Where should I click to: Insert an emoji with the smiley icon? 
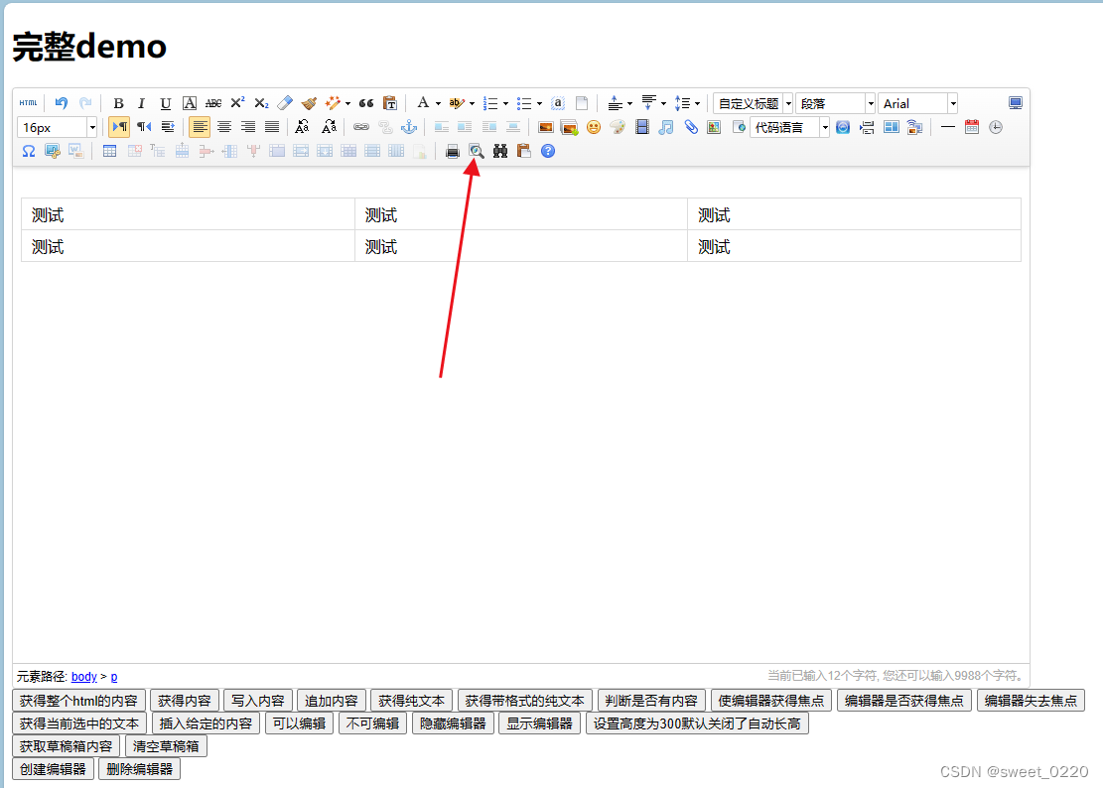pos(593,127)
